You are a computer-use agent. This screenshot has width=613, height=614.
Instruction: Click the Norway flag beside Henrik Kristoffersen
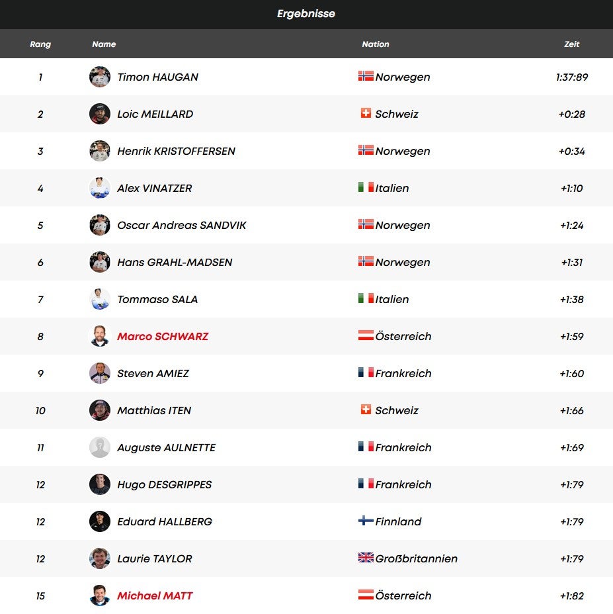[x=366, y=150]
